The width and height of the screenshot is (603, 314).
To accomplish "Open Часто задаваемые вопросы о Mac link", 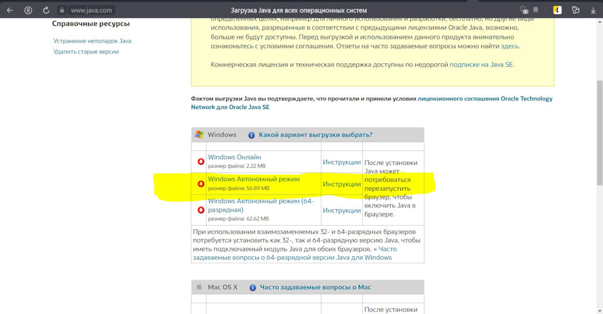I will pos(315,287).
